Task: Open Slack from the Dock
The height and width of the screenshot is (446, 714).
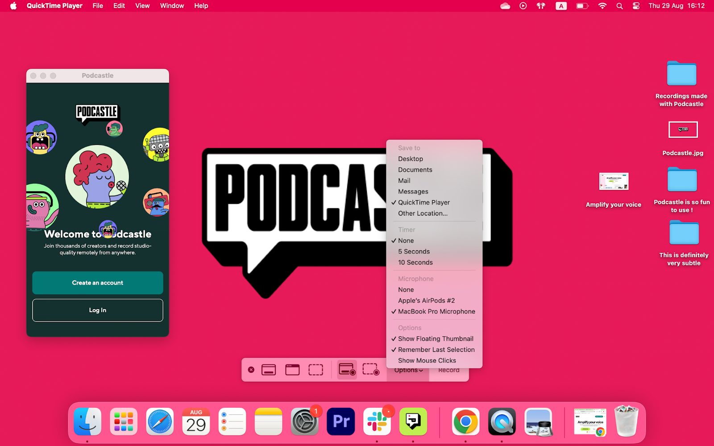Action: 377,421
